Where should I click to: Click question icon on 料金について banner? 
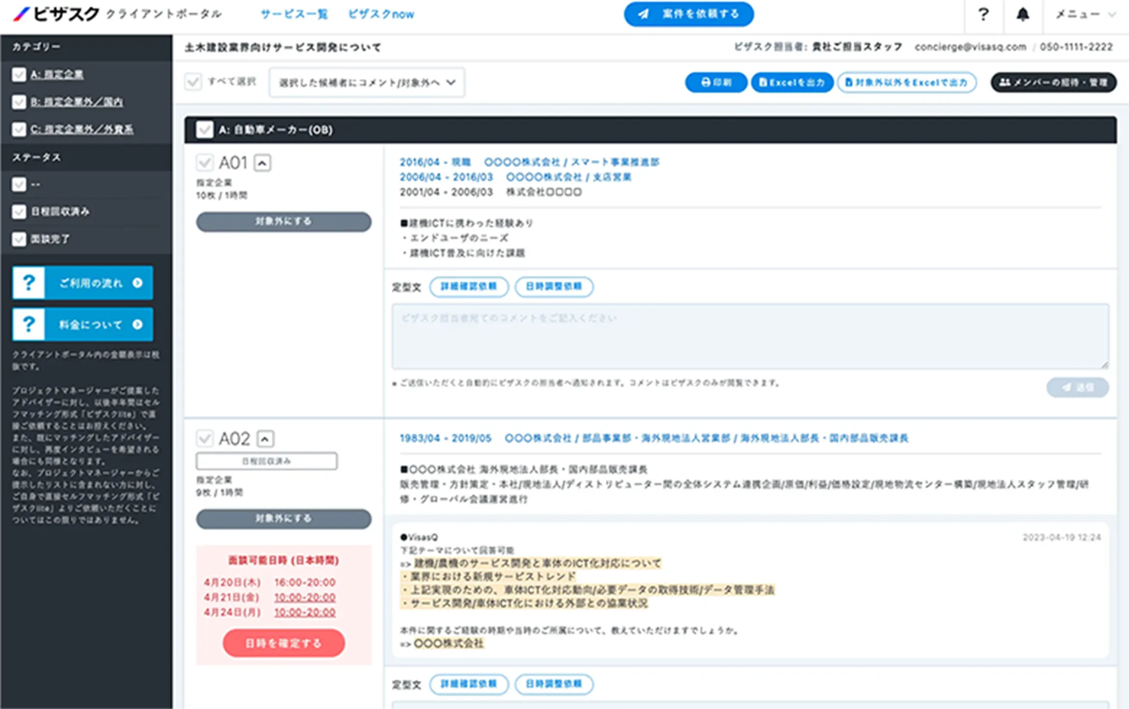(x=29, y=324)
